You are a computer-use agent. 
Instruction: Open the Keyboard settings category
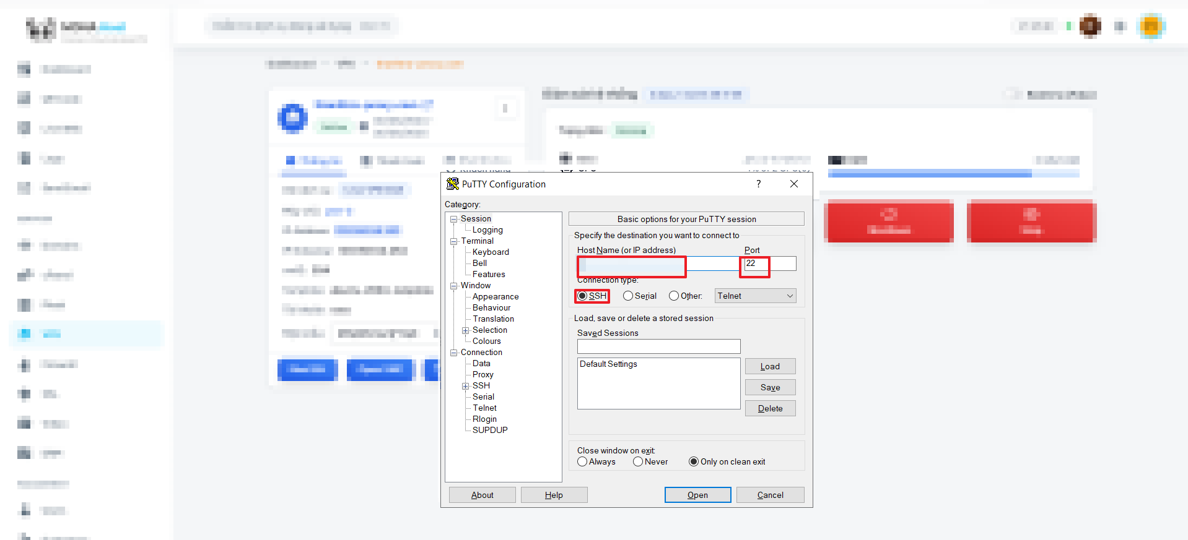(491, 252)
